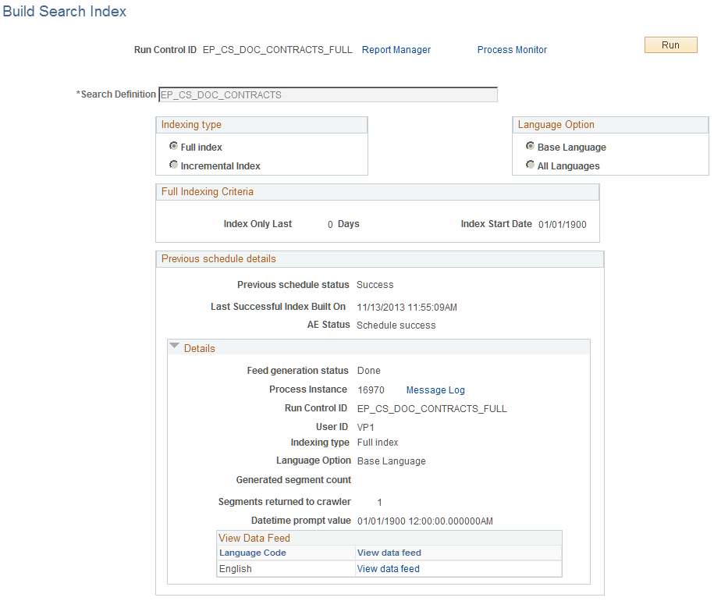Select the Search Definition input field
Screen dimensions: 714x601
(x=328, y=94)
